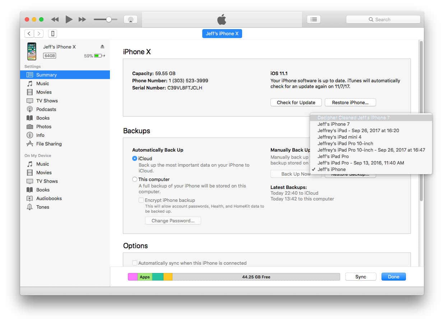Choose Jeff's iPhone 7 from the backup list

point(333,124)
